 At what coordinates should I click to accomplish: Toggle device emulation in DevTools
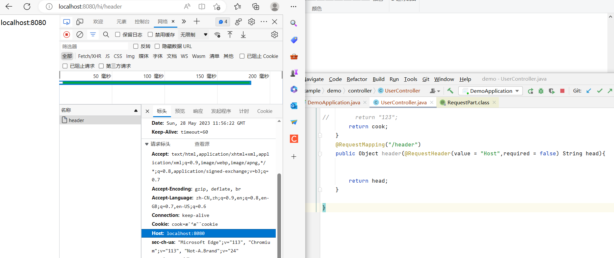coord(80,22)
